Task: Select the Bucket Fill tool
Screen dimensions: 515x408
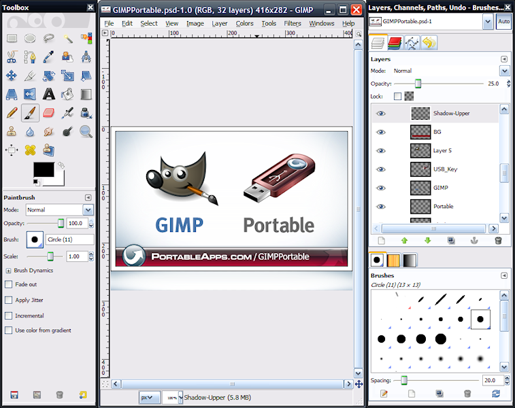Action: click(x=67, y=95)
